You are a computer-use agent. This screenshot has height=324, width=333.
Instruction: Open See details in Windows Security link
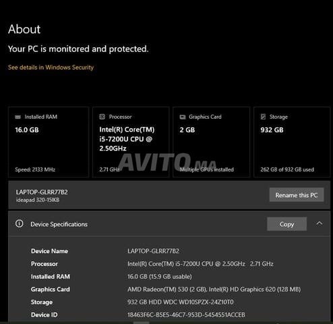coord(51,67)
